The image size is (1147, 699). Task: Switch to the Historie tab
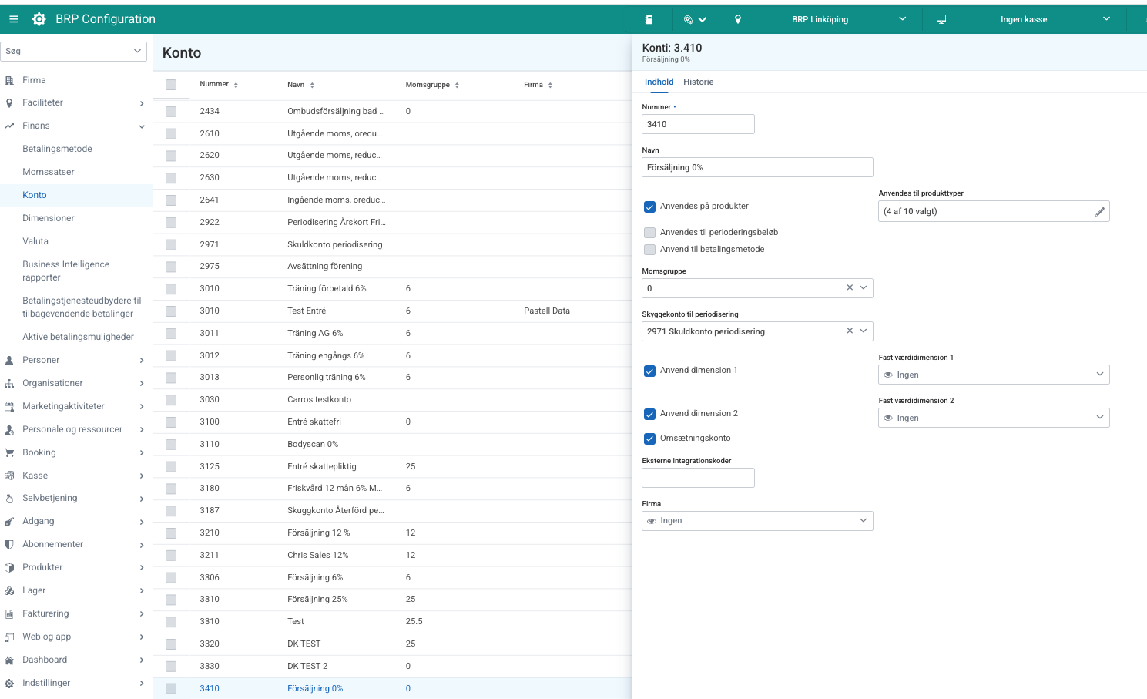(698, 82)
